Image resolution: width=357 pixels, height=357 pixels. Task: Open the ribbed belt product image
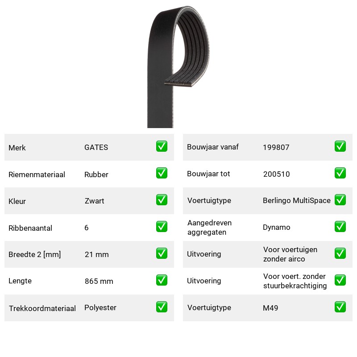178,66
